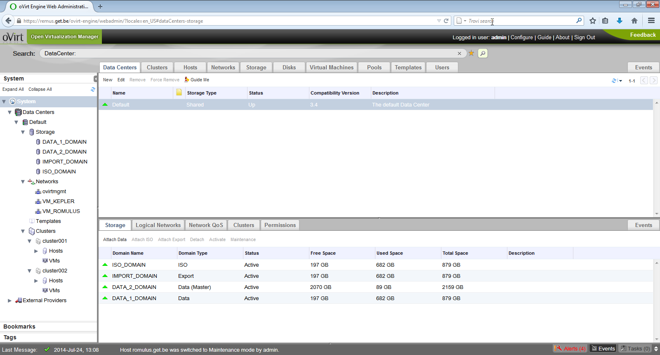Clear the DataCenter search with X icon
The height and width of the screenshot is (355, 660).
pyautogui.click(x=459, y=53)
